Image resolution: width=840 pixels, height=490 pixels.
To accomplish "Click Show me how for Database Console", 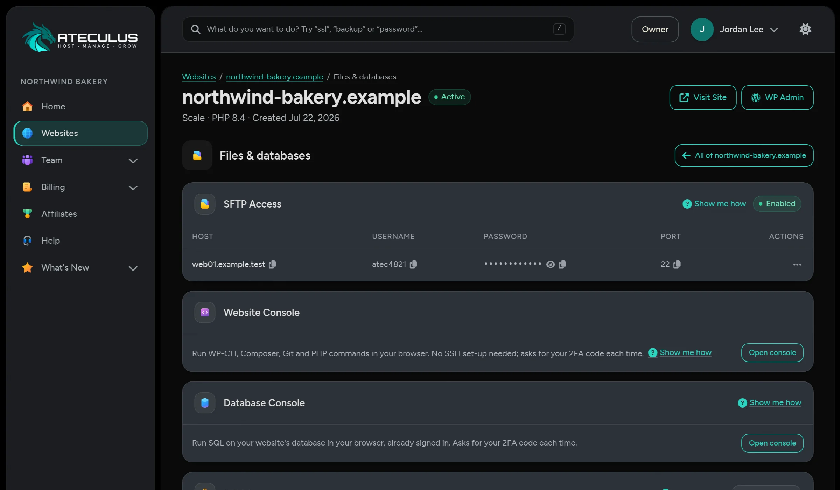I will [770, 403].
